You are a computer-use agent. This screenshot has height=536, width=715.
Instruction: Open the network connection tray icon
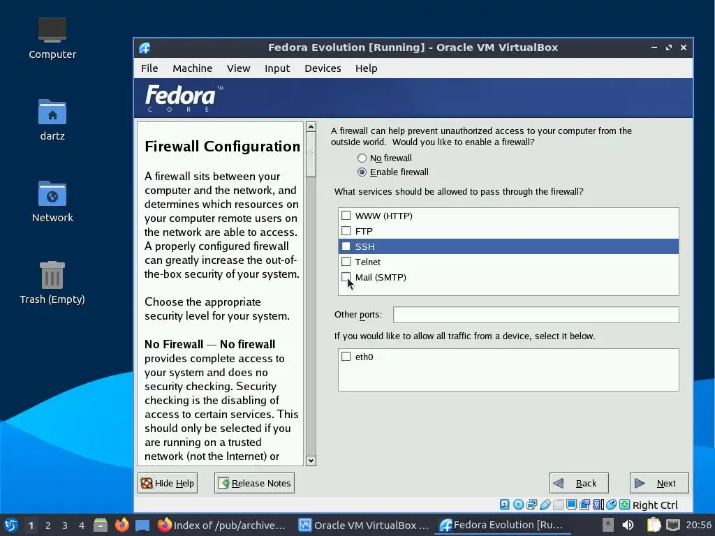click(x=672, y=525)
